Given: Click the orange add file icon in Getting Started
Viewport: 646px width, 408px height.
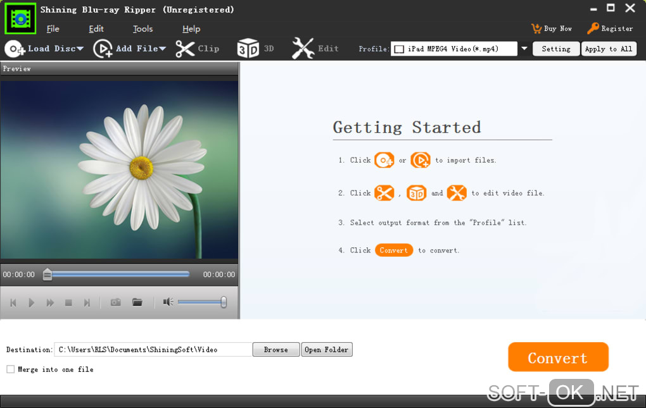Looking at the screenshot, I should tap(421, 160).
